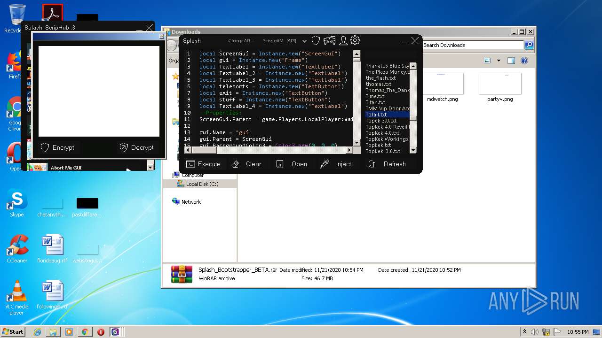Viewport: 602px width, 338px height.
Task: Click line 1 ScreenGui code text
Action: (270, 54)
